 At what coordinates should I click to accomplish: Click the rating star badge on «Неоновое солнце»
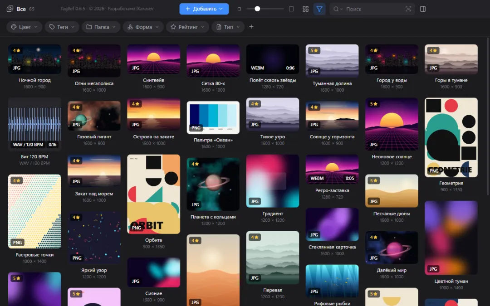point(374,104)
